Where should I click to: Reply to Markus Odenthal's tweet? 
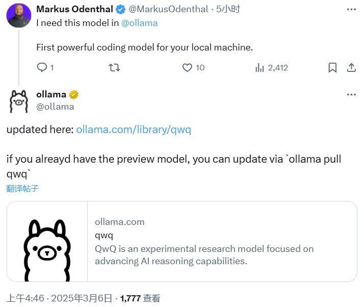point(42,68)
